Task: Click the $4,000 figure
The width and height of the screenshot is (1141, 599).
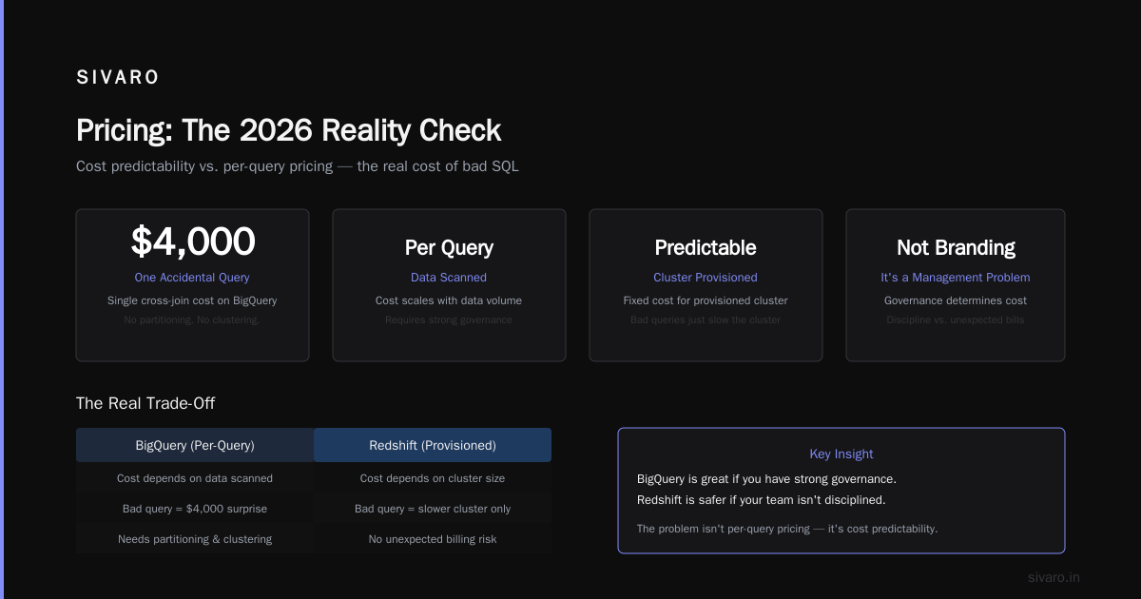Action: pos(193,242)
